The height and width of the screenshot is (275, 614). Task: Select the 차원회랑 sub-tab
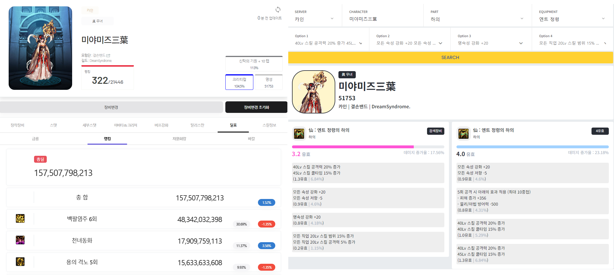179,139
